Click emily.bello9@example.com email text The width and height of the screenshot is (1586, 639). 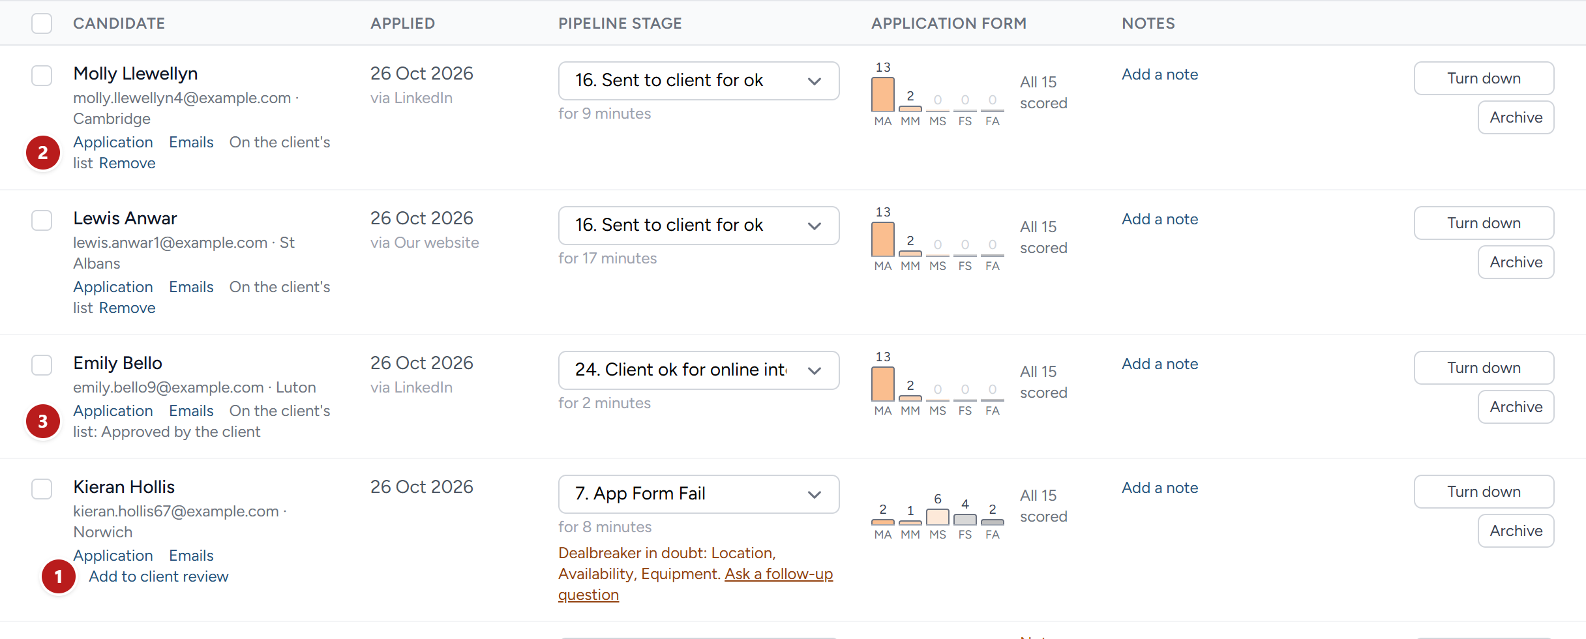tap(168, 387)
